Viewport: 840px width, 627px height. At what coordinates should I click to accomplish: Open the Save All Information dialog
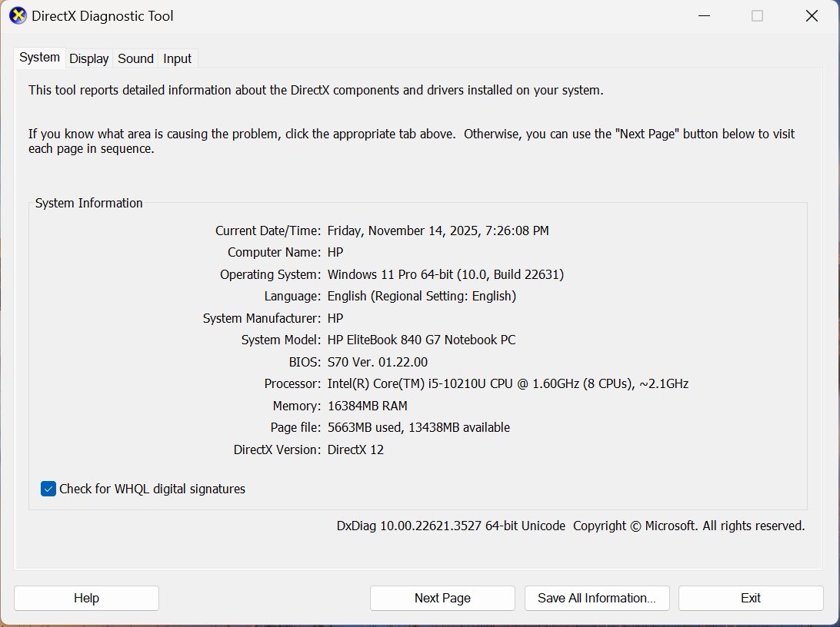point(597,598)
